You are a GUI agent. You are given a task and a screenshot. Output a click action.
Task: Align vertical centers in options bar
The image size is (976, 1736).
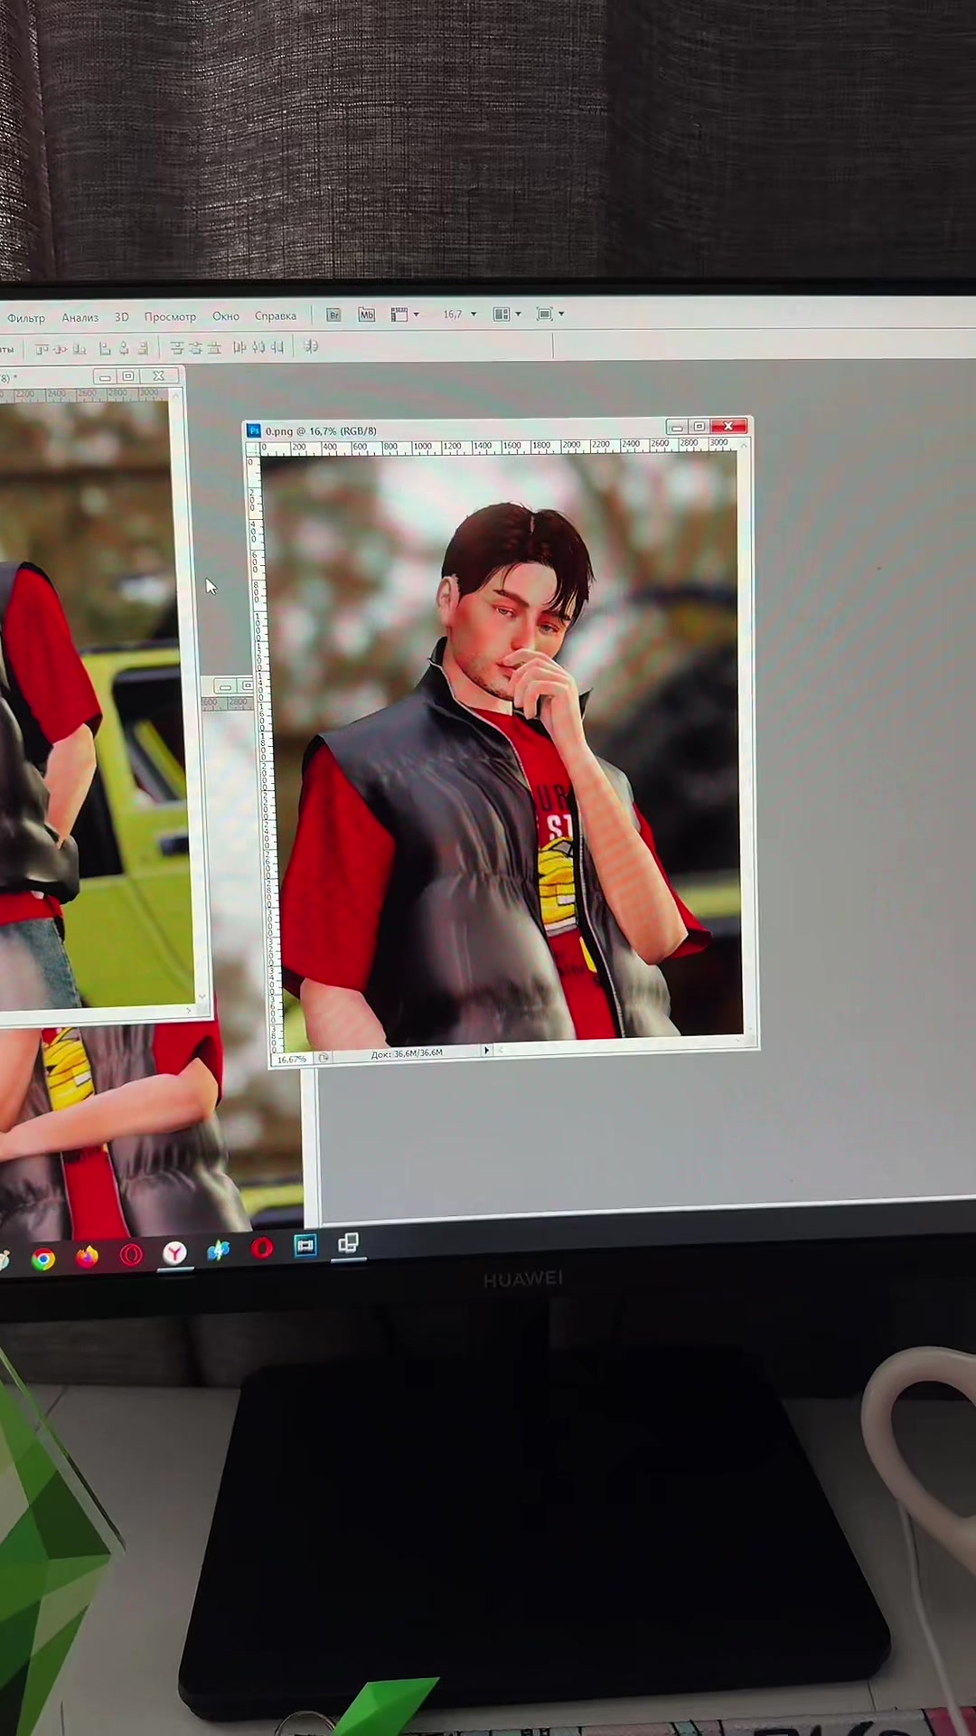pyautogui.click(x=61, y=349)
